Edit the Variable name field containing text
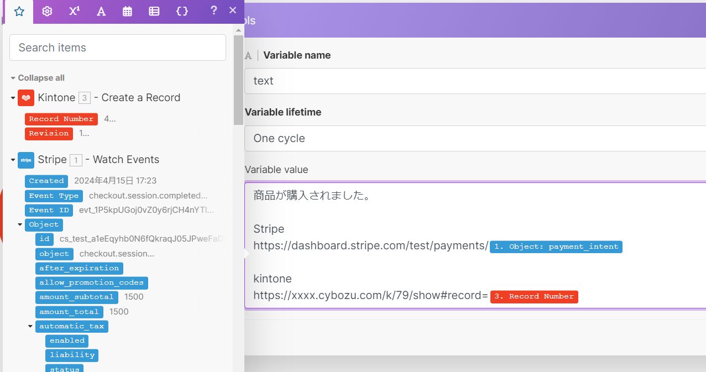Screen dimensions: 706x372 point(475,81)
